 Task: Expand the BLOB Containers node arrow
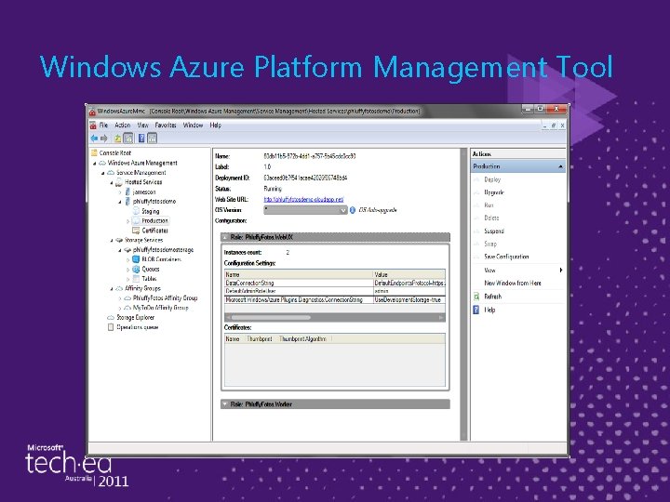pyautogui.click(x=127, y=260)
